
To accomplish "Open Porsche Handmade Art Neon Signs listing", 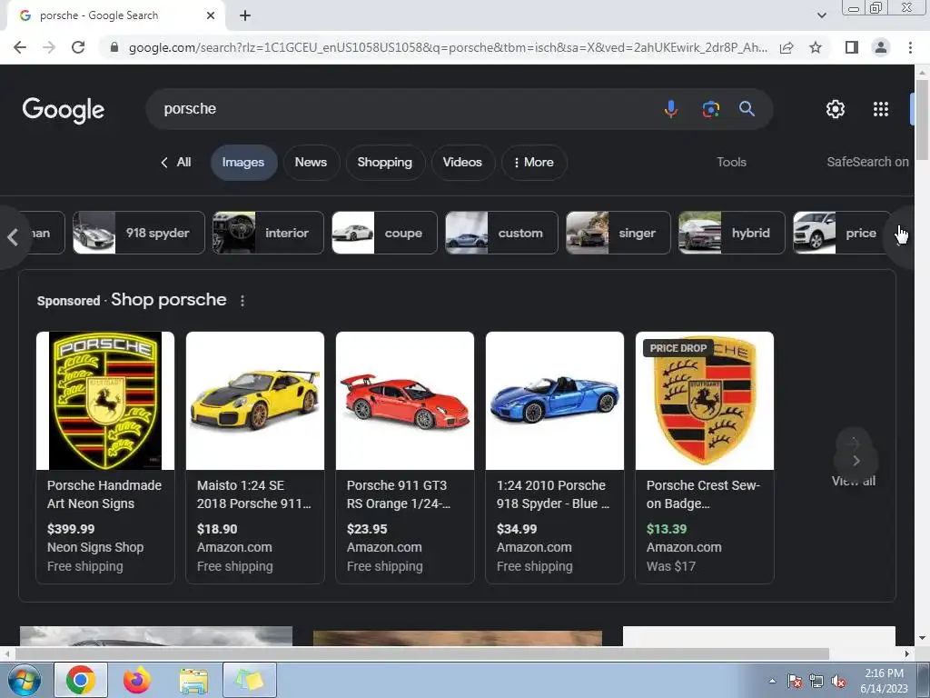I will pyautogui.click(x=104, y=494).
